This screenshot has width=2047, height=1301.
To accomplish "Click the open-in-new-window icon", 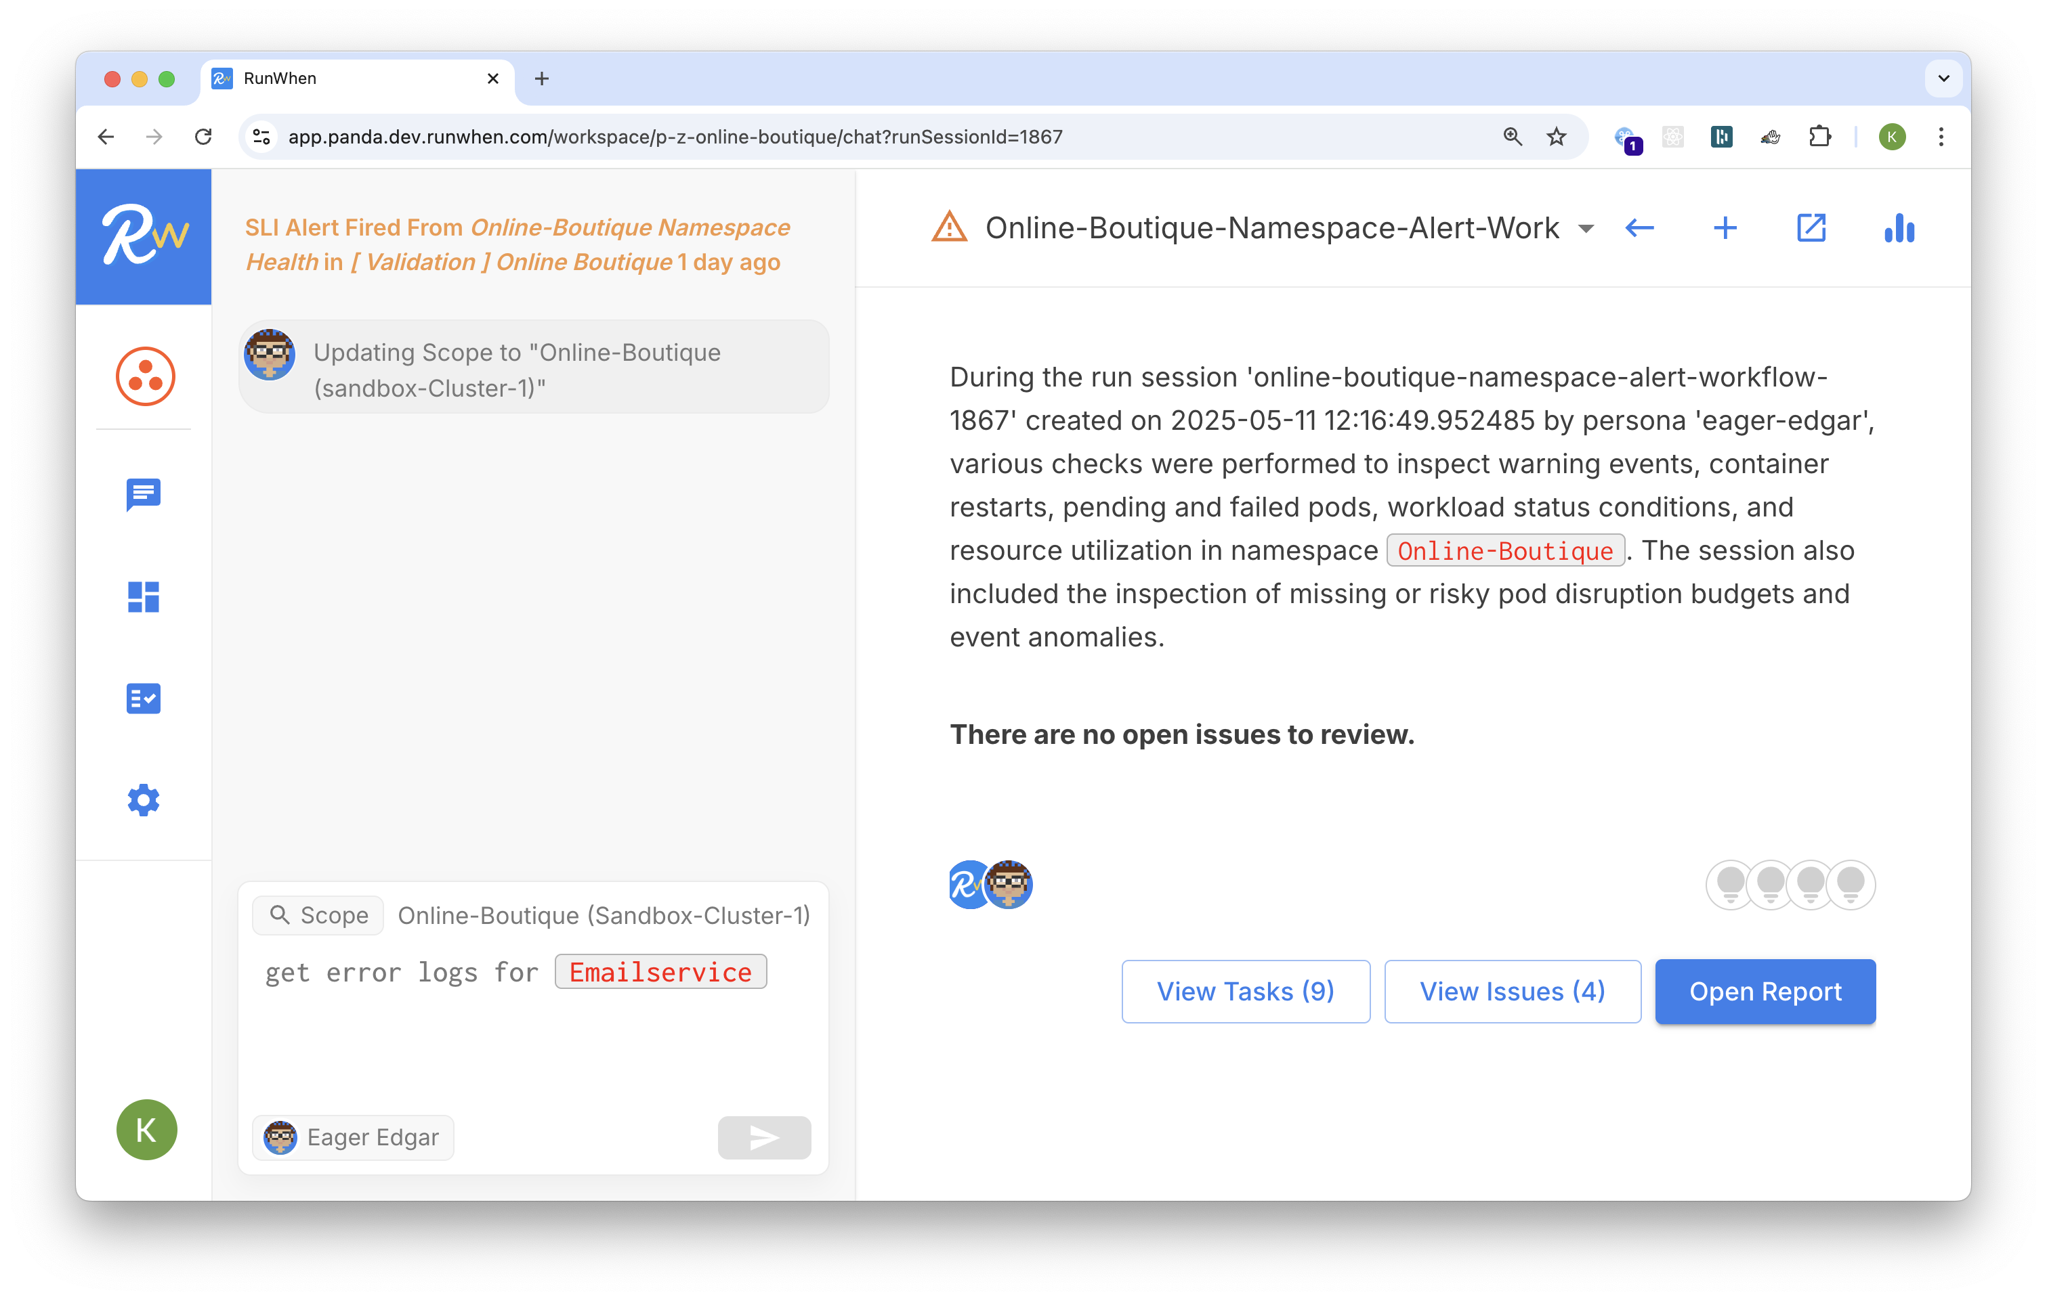I will click(1811, 227).
